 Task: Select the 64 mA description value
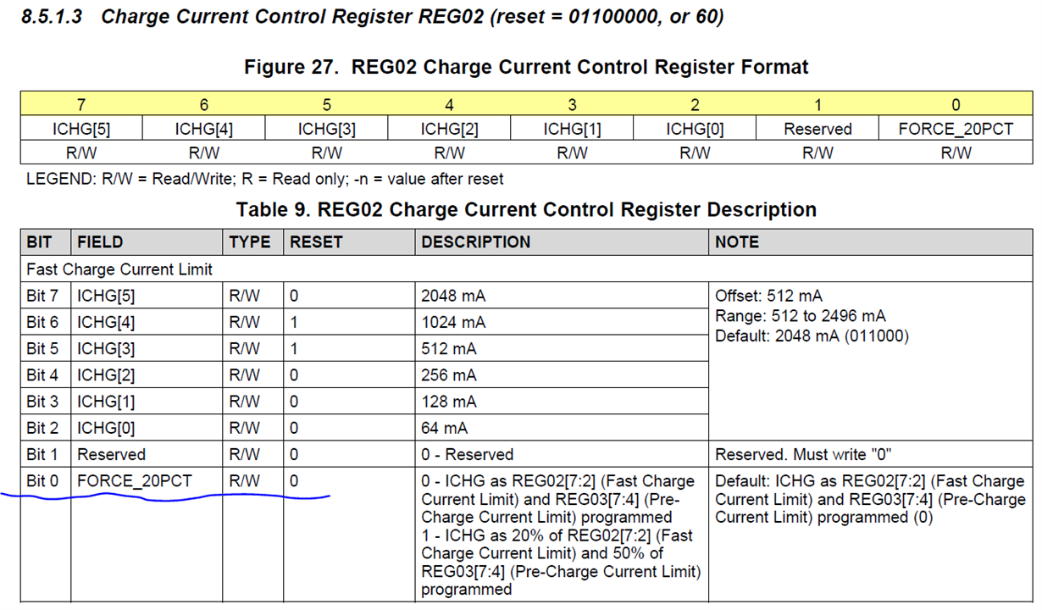coord(445,427)
